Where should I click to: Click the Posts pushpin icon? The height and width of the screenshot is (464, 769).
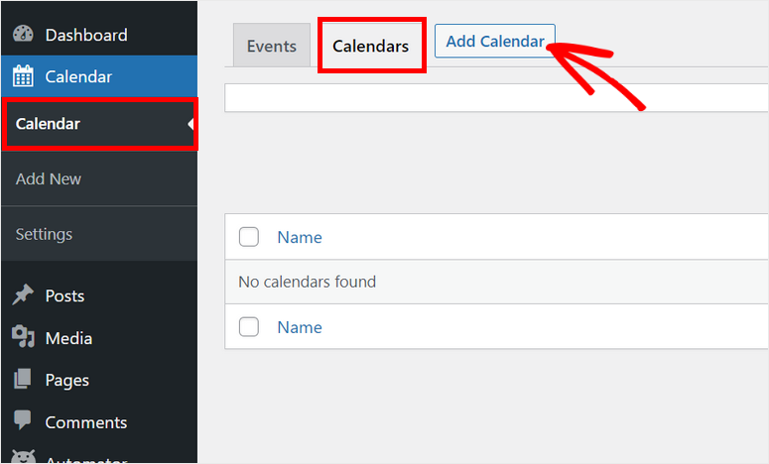tap(24, 295)
